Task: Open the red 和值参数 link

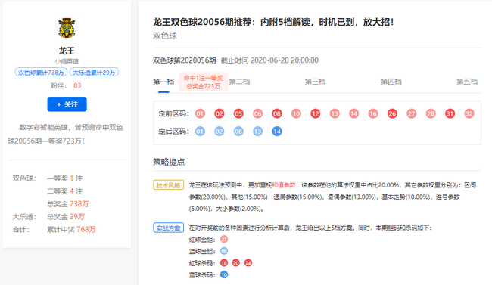Action: [284, 185]
